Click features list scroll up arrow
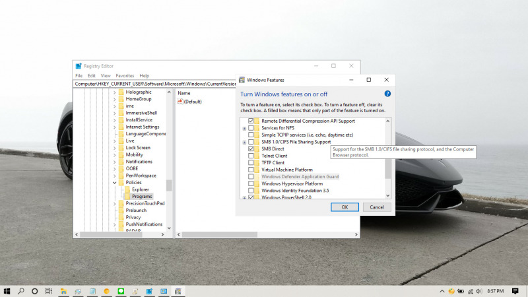This screenshot has width=528, height=297. click(x=388, y=121)
